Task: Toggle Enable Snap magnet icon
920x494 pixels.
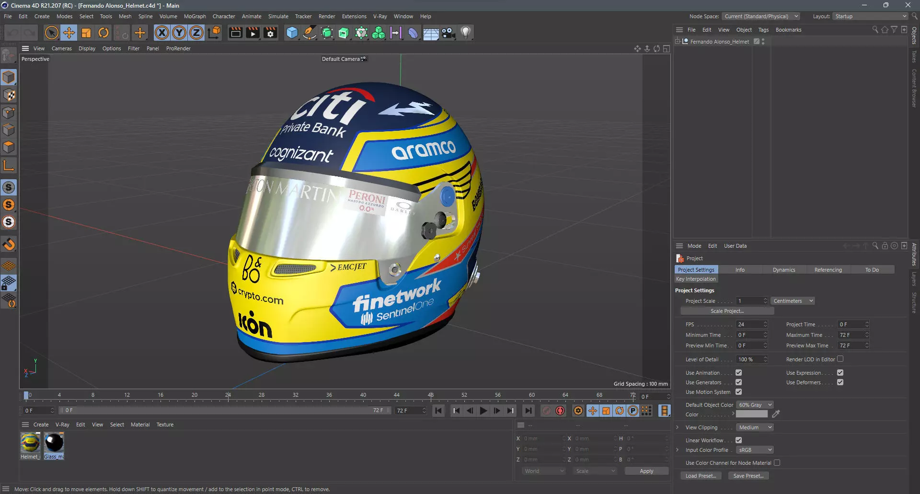Action: pos(9,244)
